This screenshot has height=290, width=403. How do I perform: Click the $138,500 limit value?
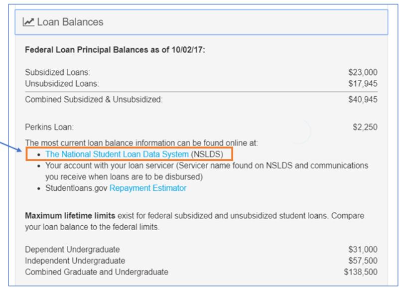(x=361, y=272)
